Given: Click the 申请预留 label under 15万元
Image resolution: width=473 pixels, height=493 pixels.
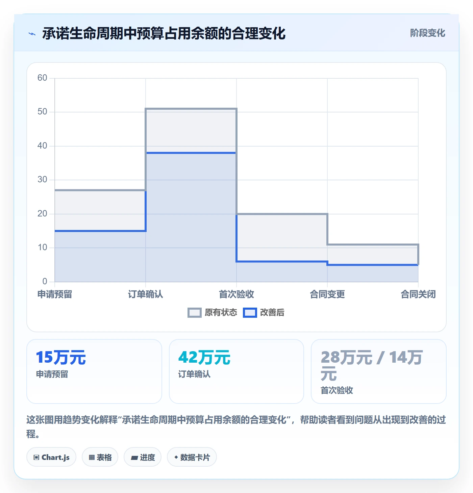Looking at the screenshot, I should [x=52, y=374].
